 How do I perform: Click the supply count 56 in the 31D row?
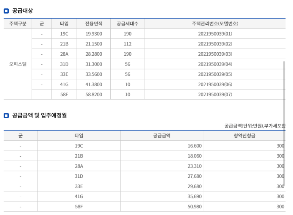[127, 64]
